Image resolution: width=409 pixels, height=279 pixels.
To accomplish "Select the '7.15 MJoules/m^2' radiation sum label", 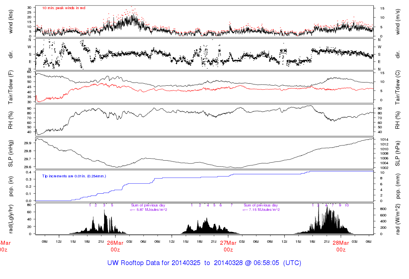I will (264, 210).
